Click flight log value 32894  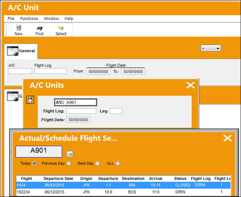(200, 185)
